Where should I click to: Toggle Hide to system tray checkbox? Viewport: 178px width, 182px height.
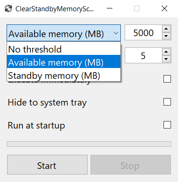[167, 102]
